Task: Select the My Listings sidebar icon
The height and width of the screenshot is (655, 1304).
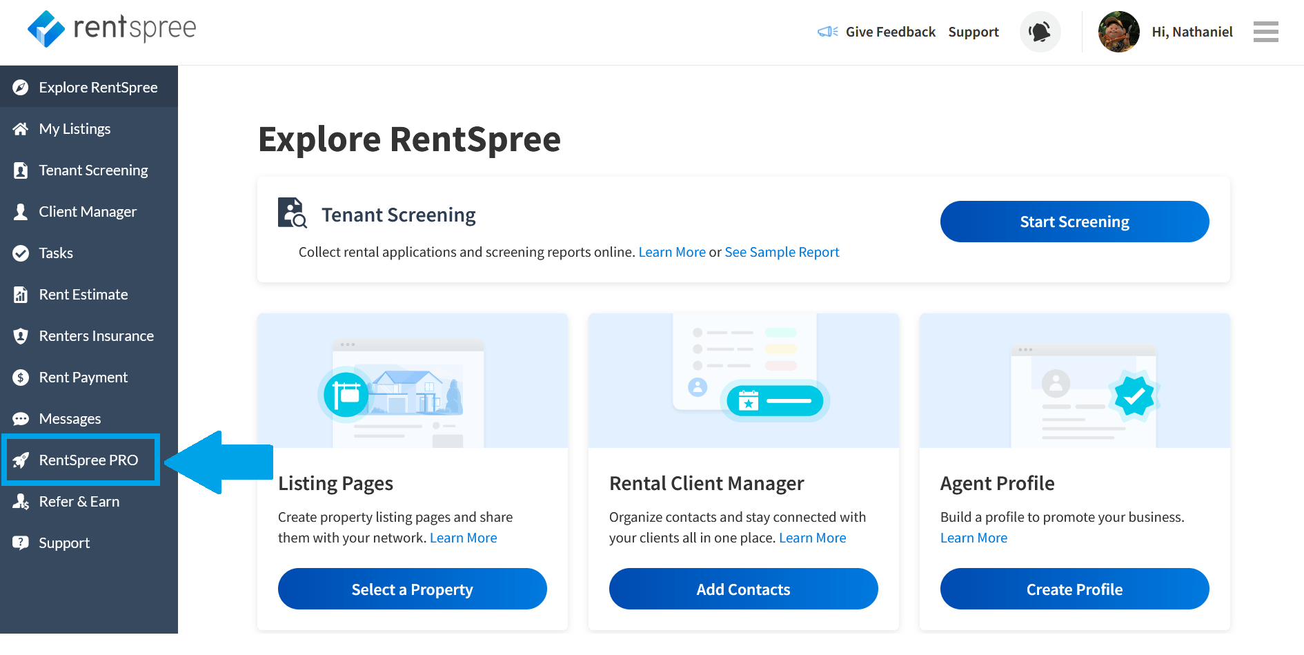Action: 21,128
